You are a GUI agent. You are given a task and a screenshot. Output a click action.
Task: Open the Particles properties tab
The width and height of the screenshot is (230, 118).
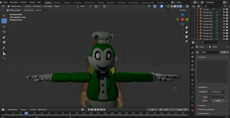pos(193,88)
